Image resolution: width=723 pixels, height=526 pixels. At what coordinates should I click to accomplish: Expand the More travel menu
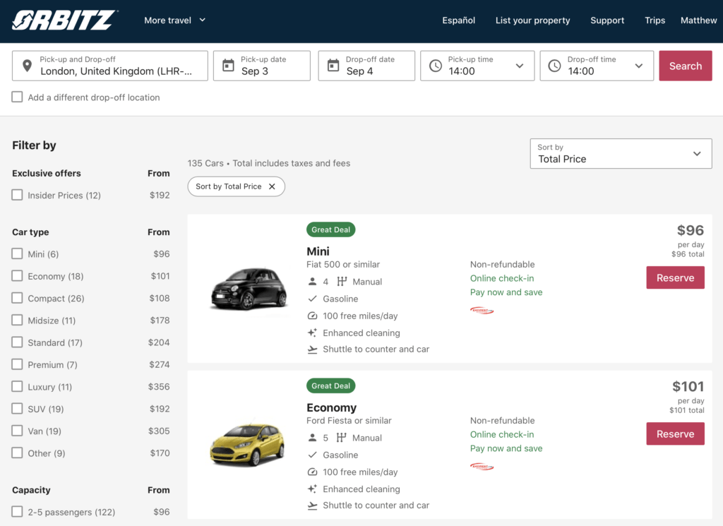[x=174, y=20]
